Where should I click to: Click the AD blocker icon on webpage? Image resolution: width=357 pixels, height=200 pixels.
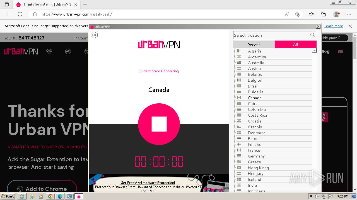pyautogui.click(x=68, y=51)
